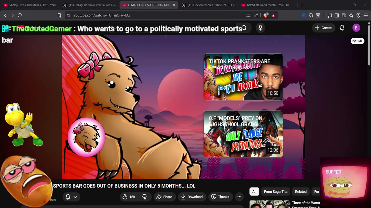The width and height of the screenshot is (371, 208).
Task: Select the All filter chip
Action: 254,192
